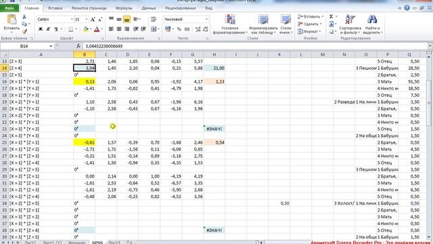The image size is (433, 244).
Task: Align text to middle of cell
Action: [x=119, y=19]
